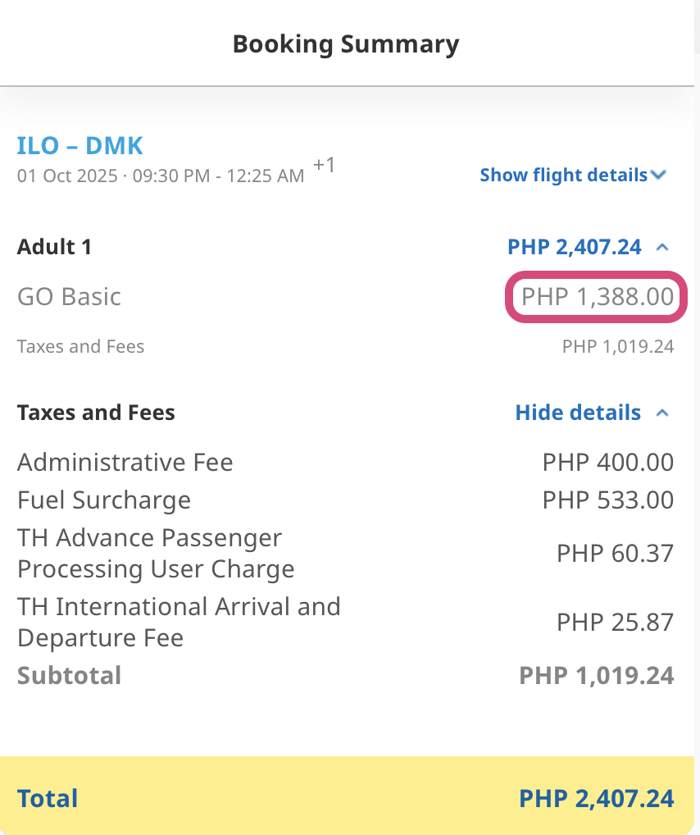Click the Total amount in yellow bar
This screenshot has height=835, width=700.
[596, 798]
